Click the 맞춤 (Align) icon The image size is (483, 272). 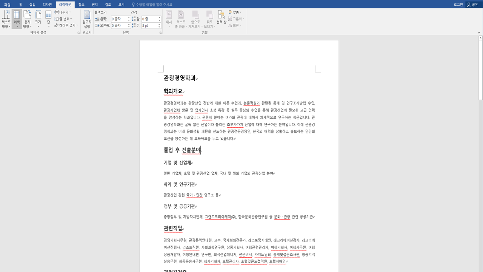click(x=235, y=12)
